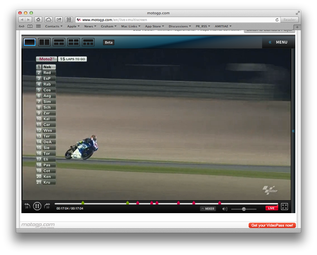Click rider Rab in position 4
The image size is (317, 255).
(46, 84)
